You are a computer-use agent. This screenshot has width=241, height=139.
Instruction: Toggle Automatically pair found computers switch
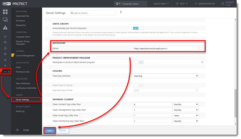point(138,28)
